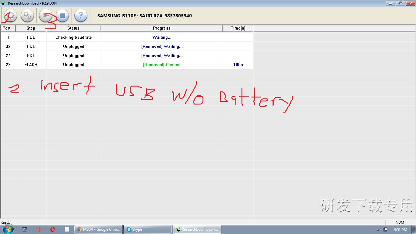Viewport: 416px width, 234px height.
Task: Select port 1 row number cell
Action: tap(8, 37)
